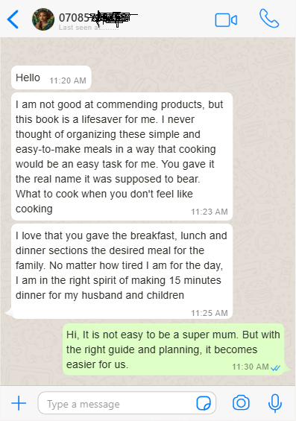The image size is (296, 421).
Task: Select the message about commending products
Action: (122, 156)
